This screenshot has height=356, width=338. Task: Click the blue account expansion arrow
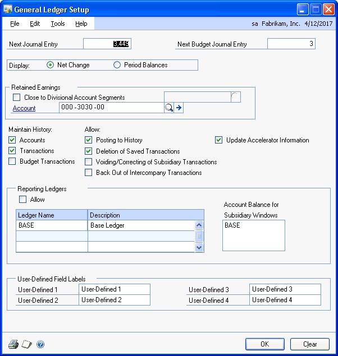(x=179, y=108)
